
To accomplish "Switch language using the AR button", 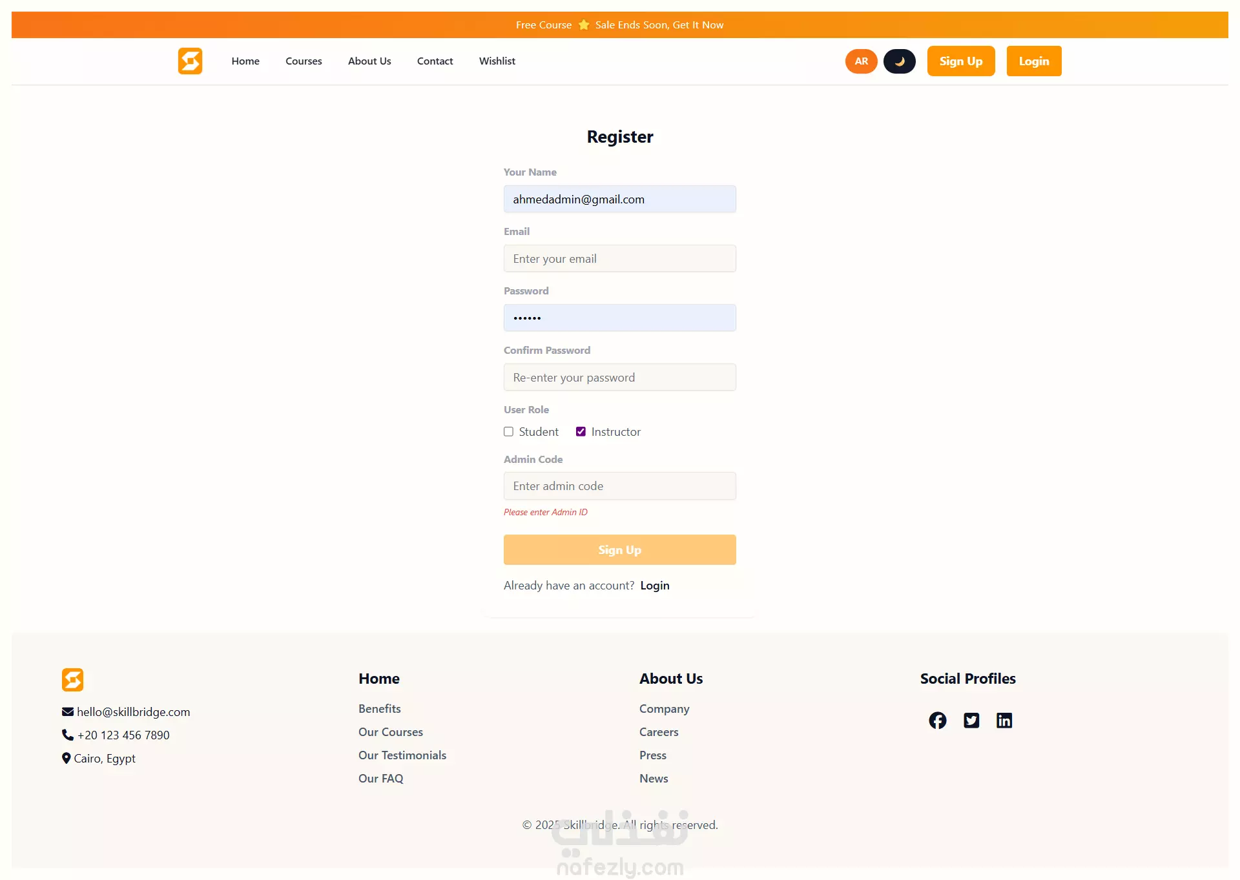I will tap(861, 61).
